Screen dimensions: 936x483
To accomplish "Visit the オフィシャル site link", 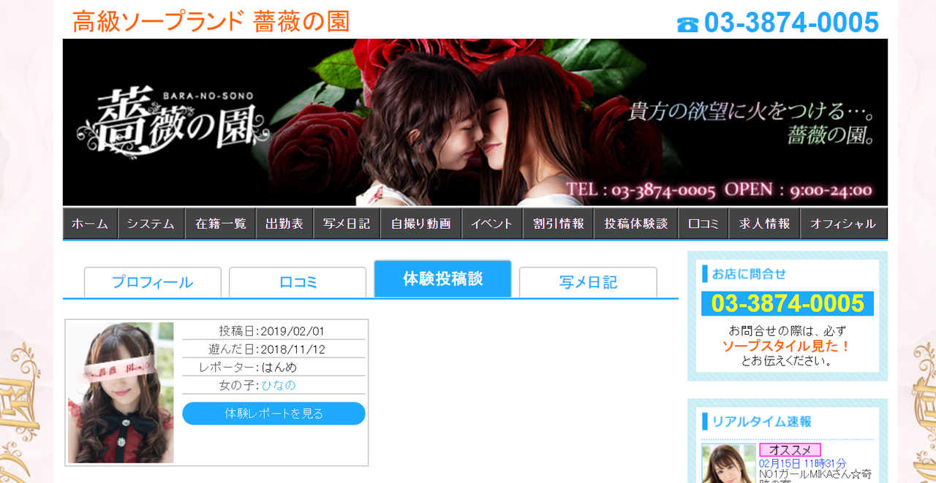I will (x=844, y=224).
